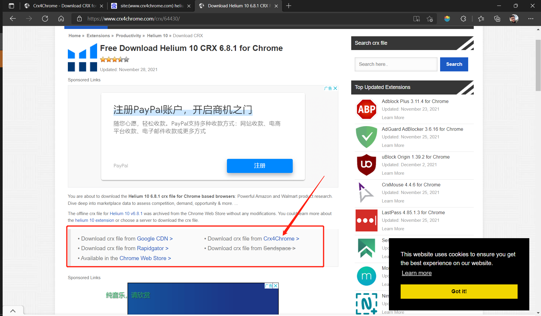541x316 pixels.
Task: Open CrxMouse 4.4.6 for Chrome
Action: [x=411, y=185]
